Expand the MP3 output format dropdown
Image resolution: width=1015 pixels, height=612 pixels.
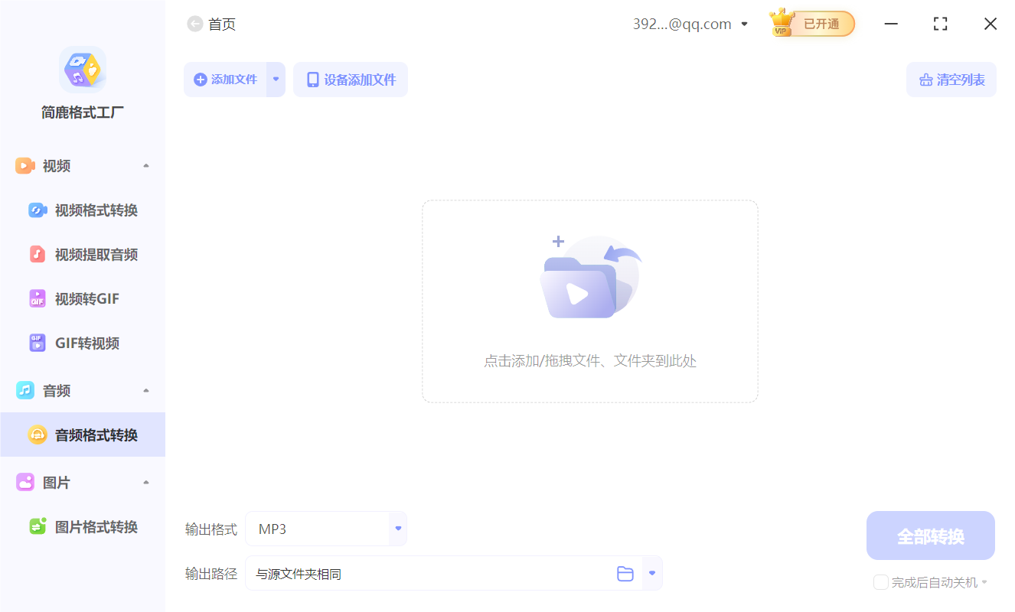coord(397,528)
